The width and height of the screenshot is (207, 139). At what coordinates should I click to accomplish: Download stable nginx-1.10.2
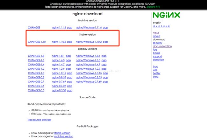click(59, 42)
